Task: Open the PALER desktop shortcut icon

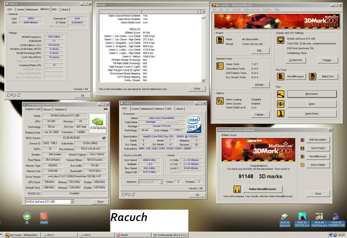Action: 44,216
